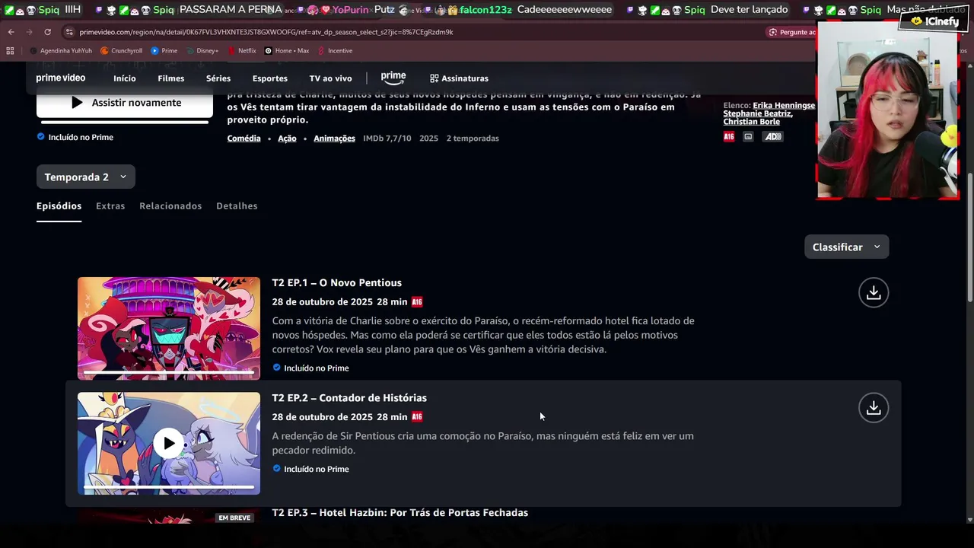This screenshot has height=548, width=974.
Task: Open the Prime bookmark
Action: pyautogui.click(x=164, y=51)
